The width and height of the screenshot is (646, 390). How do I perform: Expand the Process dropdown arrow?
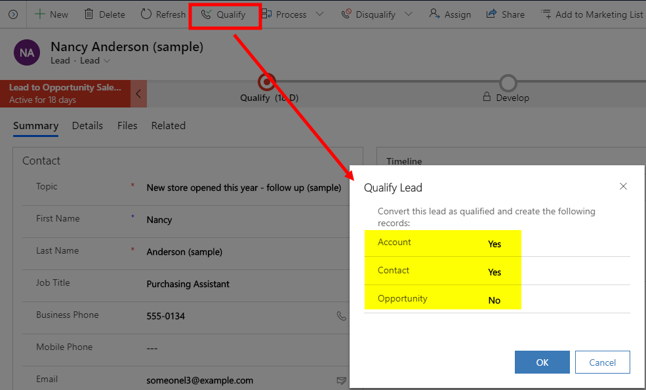click(319, 14)
